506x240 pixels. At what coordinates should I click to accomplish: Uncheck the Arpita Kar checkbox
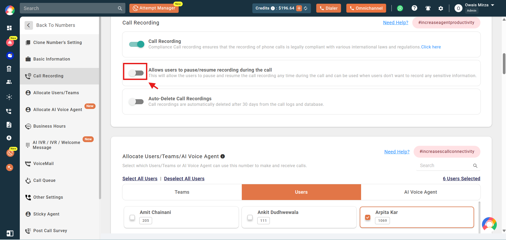pyautogui.click(x=368, y=217)
